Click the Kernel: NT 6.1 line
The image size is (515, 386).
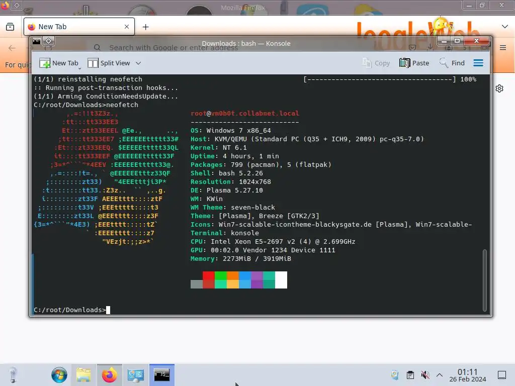tap(218, 147)
